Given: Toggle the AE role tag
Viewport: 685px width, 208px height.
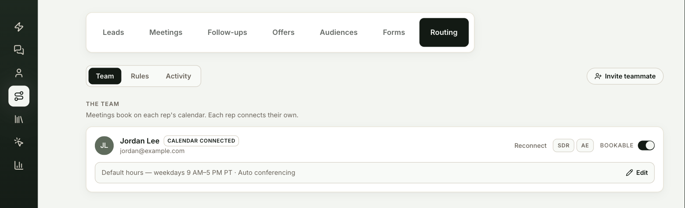Looking at the screenshot, I should pos(585,146).
